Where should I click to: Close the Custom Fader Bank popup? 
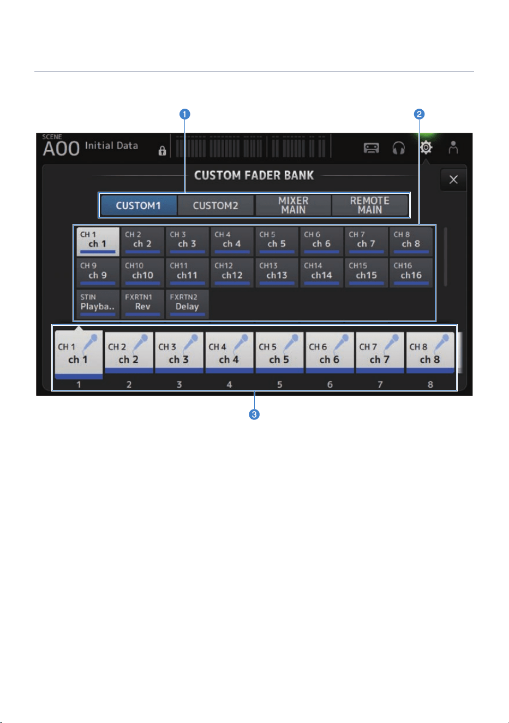453,180
